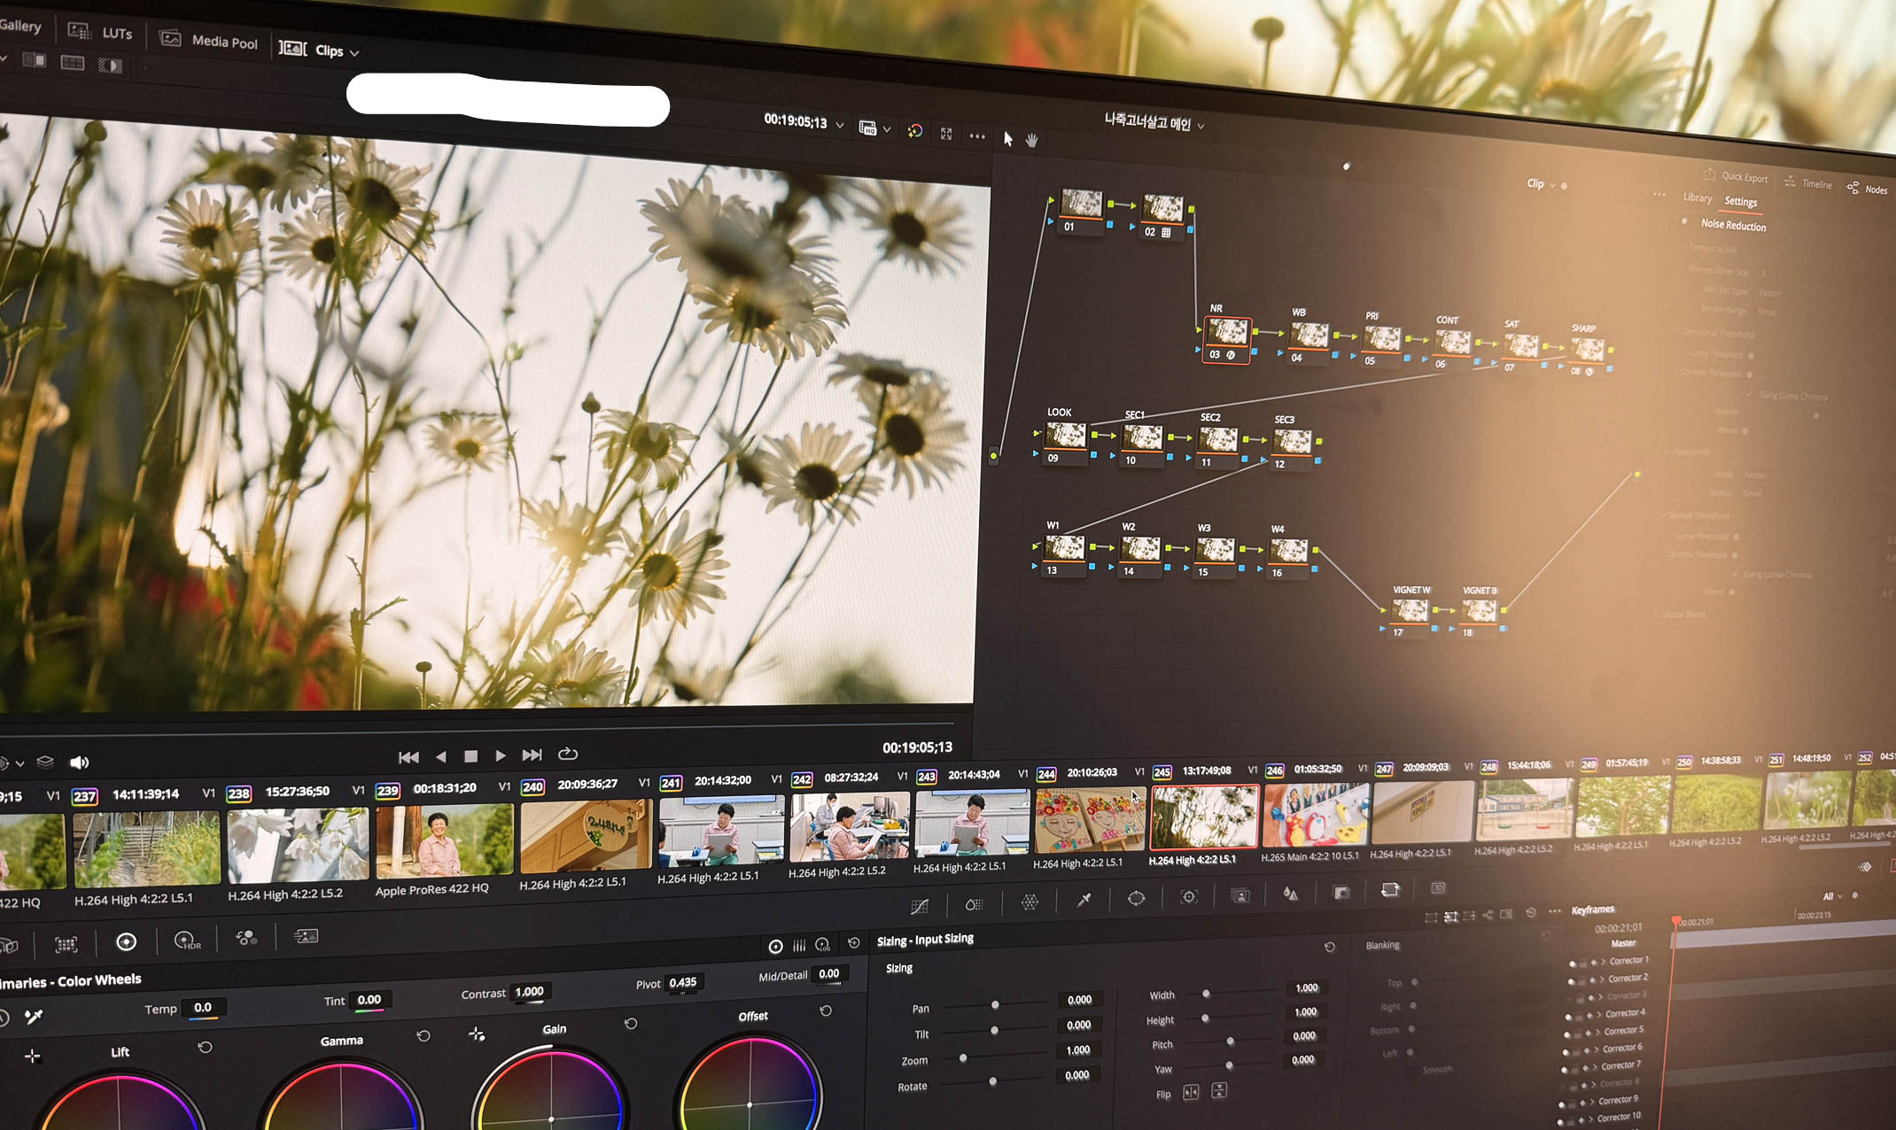
Task: Open the Tracker palette icon
Action: [1189, 896]
